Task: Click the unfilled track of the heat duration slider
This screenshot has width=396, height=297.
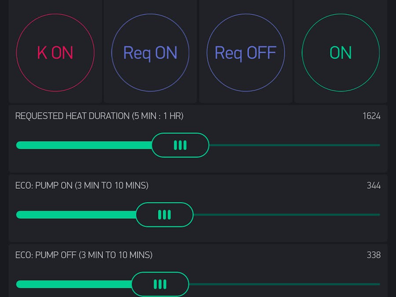Action: tap(295, 144)
